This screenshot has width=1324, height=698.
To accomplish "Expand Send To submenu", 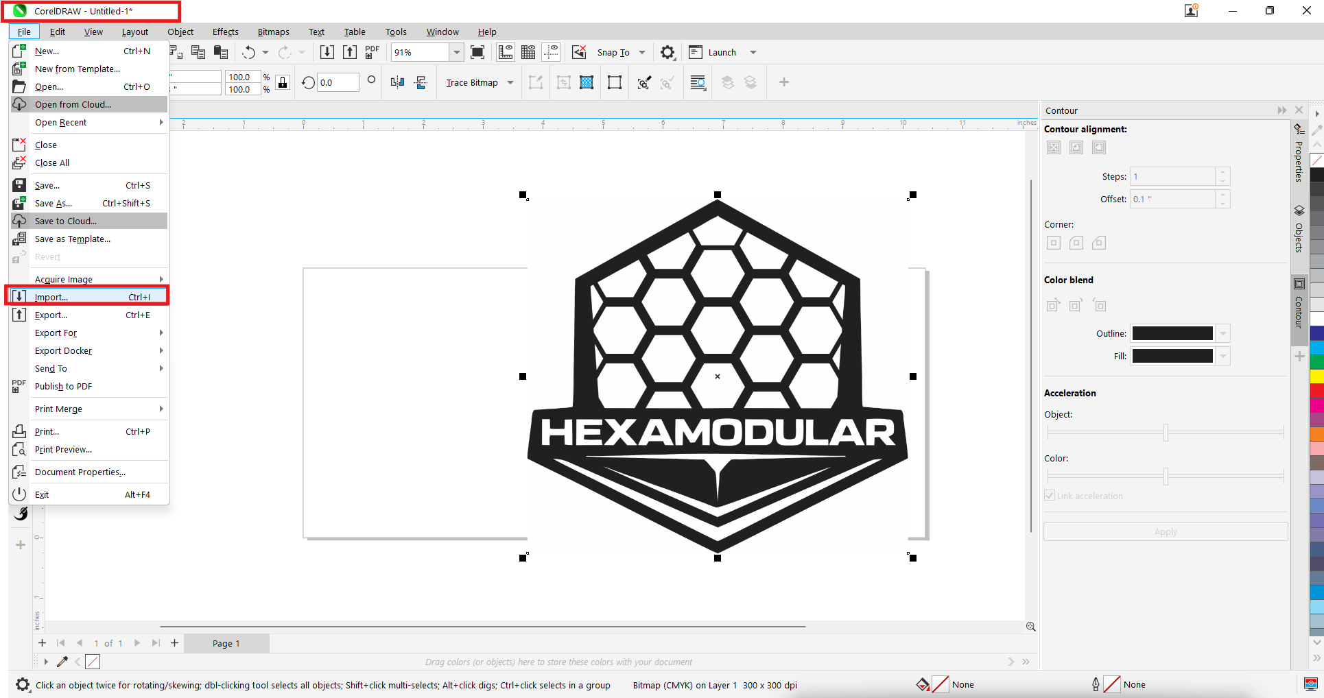I will (x=89, y=368).
